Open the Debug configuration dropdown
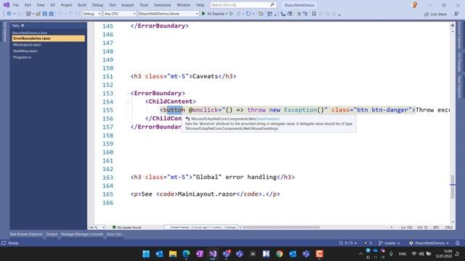The image size is (465, 261). tap(92, 14)
